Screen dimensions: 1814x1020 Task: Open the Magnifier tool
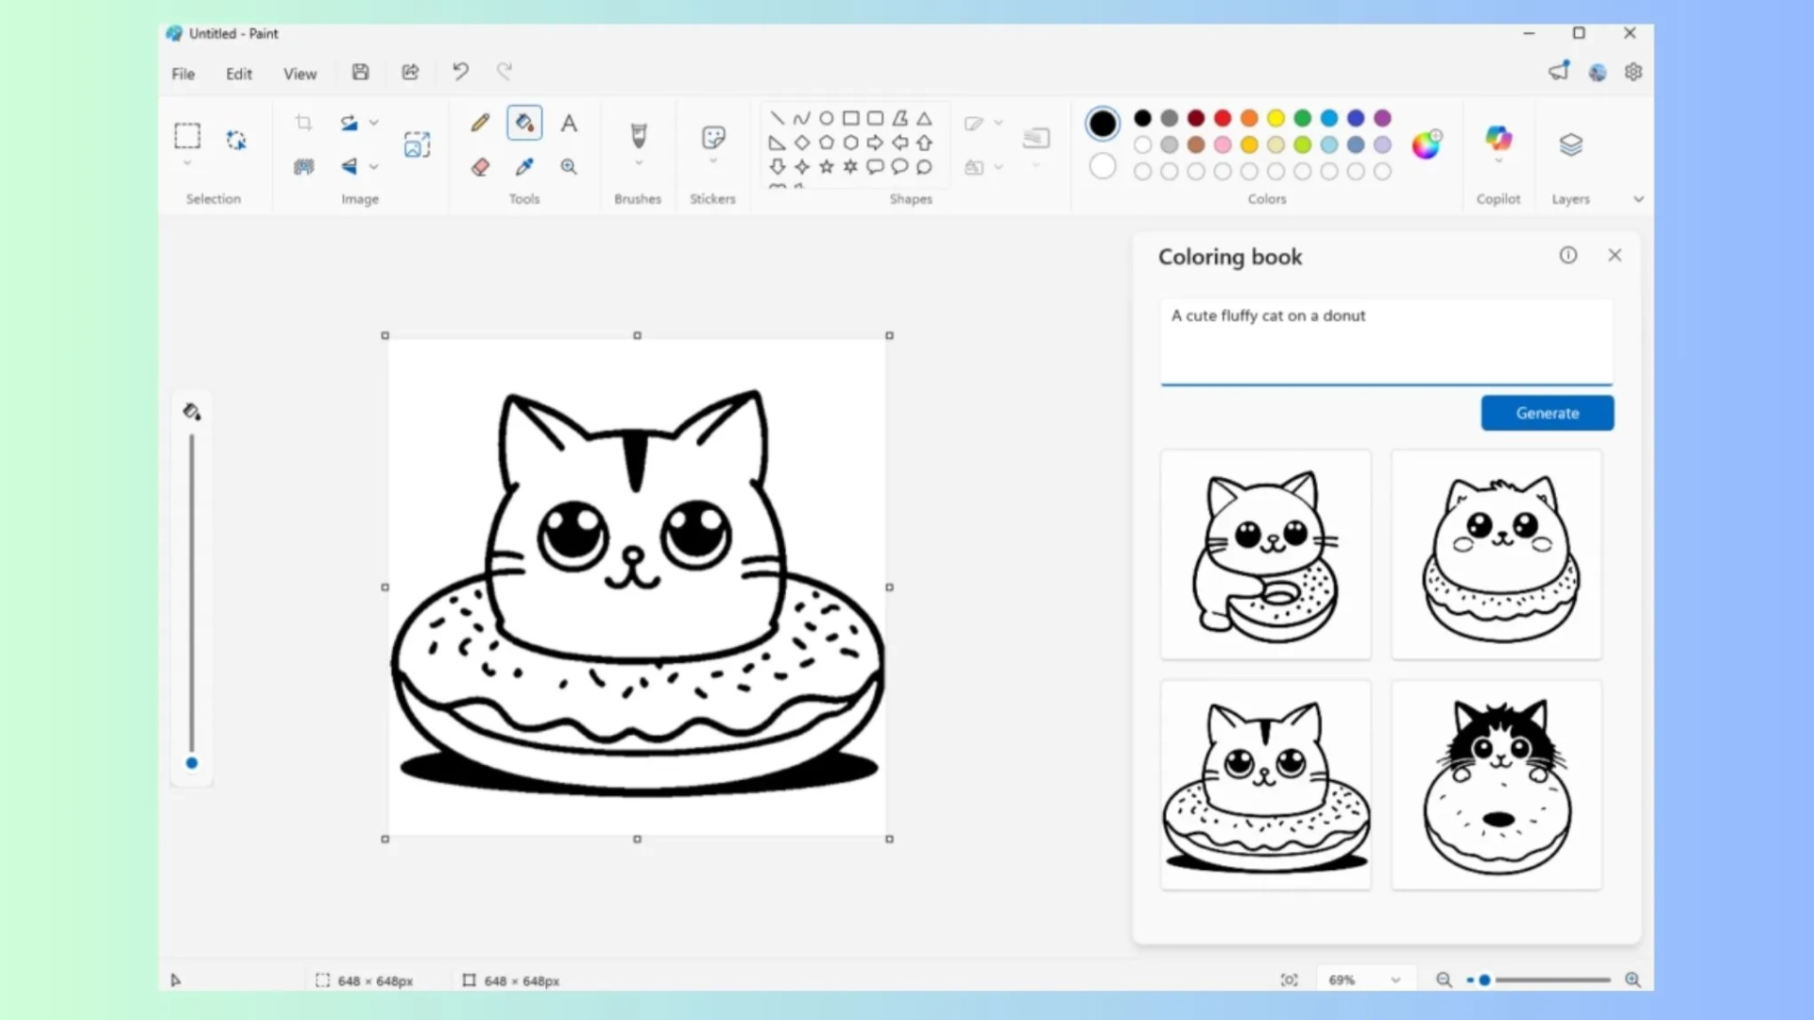[569, 166]
